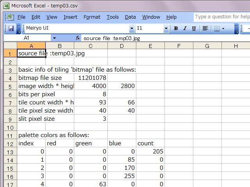Open the Font name dropdown arrow
Screen dimensions: 250x187
pyautogui.click(x=132, y=28)
